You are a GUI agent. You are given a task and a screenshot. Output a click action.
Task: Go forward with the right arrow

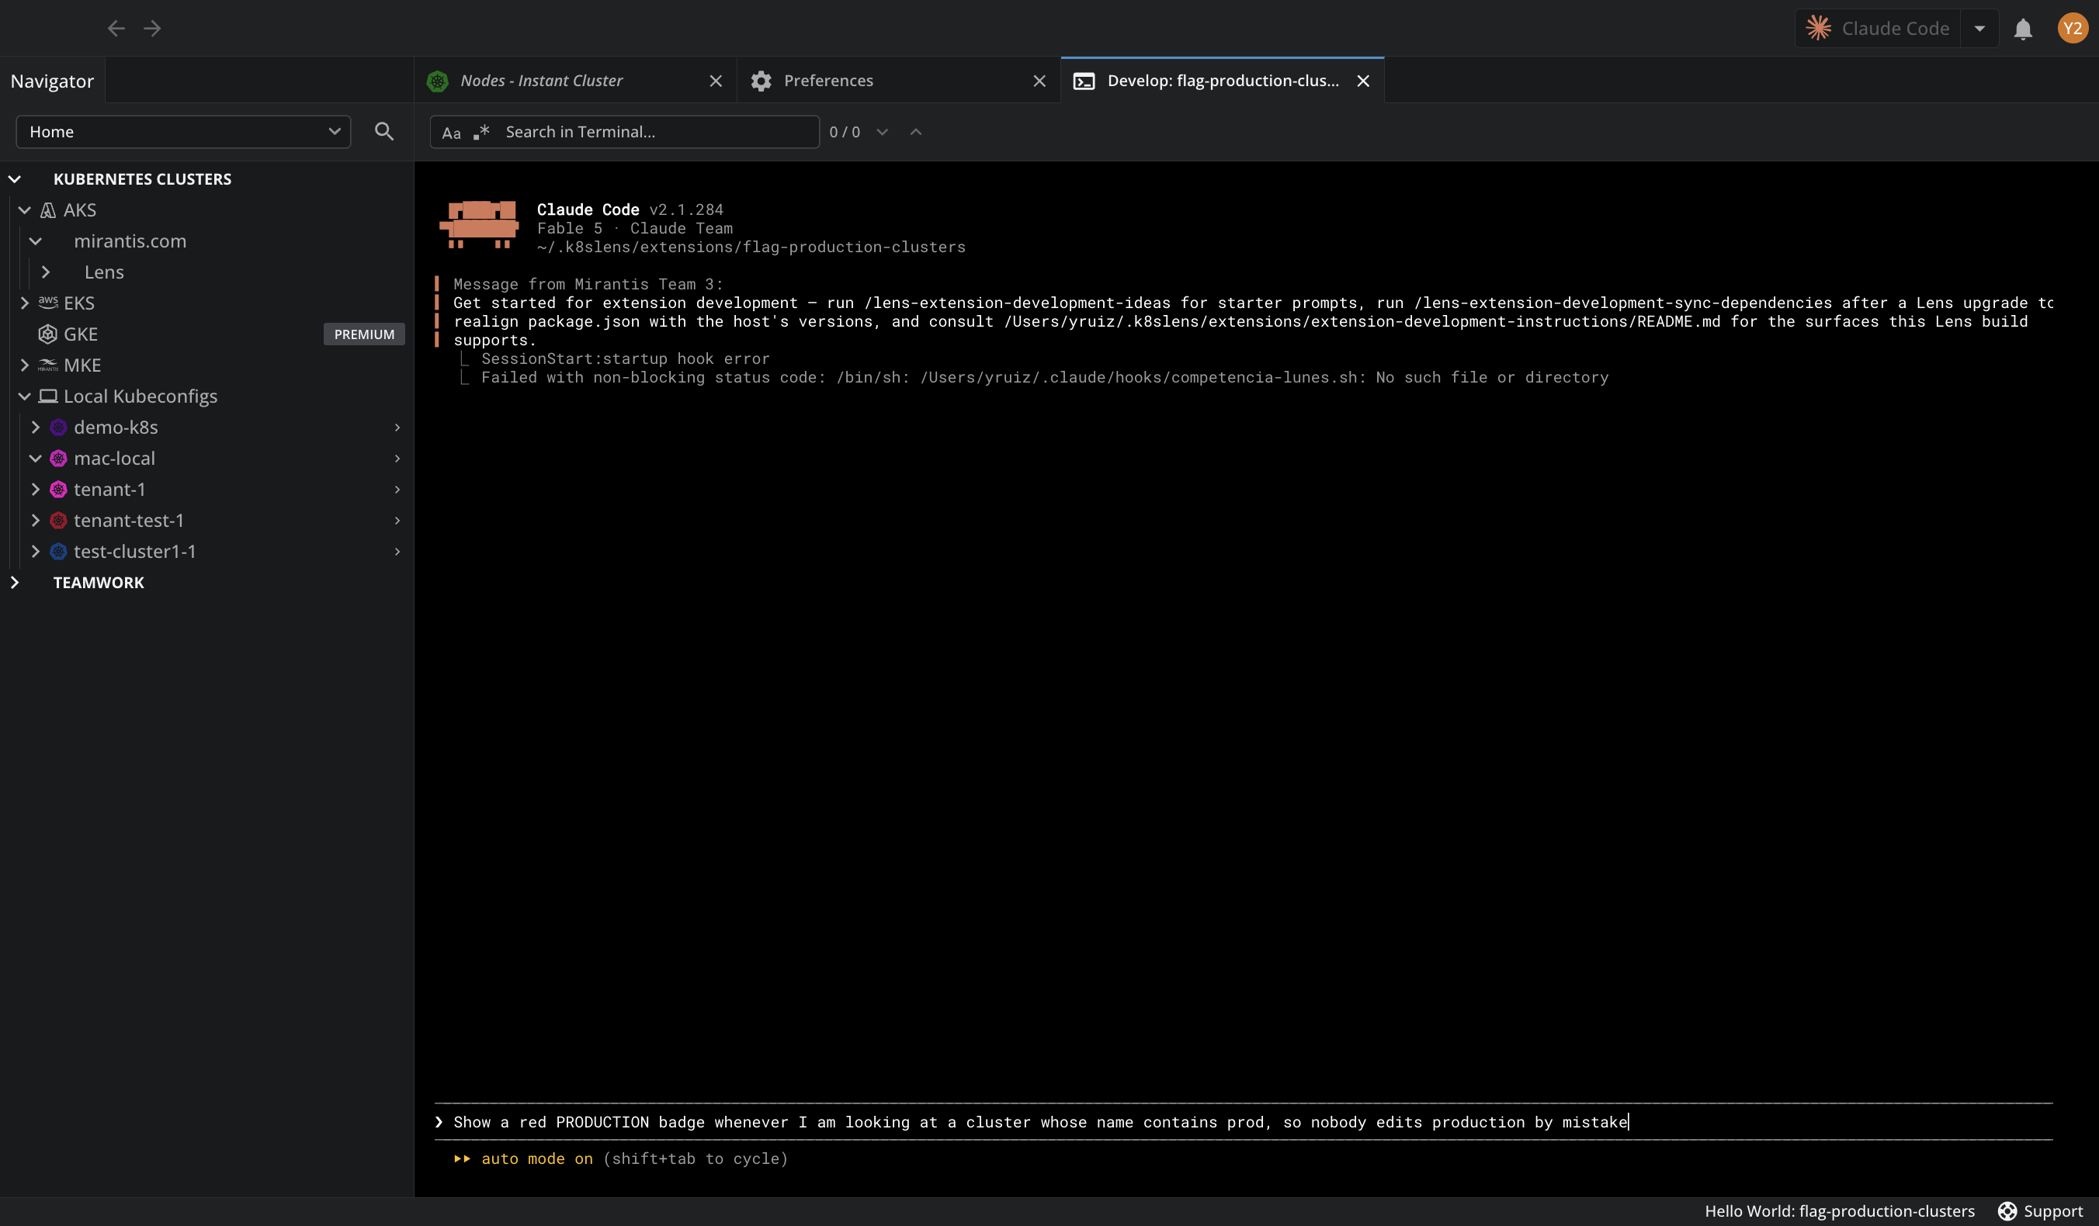coord(152,28)
